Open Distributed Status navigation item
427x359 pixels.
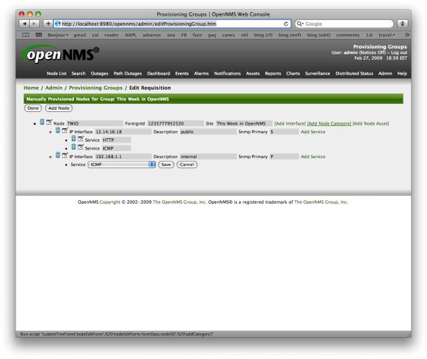click(x=354, y=73)
